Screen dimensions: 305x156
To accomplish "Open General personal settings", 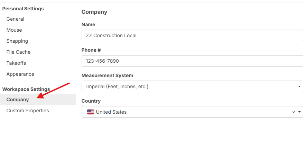I will point(15,19).
